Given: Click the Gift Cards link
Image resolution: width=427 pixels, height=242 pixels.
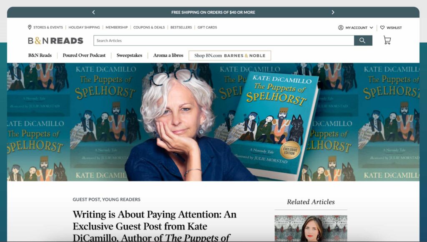Looking at the screenshot, I should coord(207,27).
